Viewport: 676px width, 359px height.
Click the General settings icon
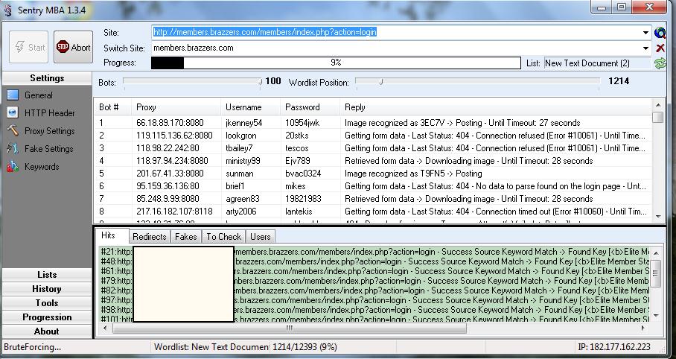tap(13, 95)
